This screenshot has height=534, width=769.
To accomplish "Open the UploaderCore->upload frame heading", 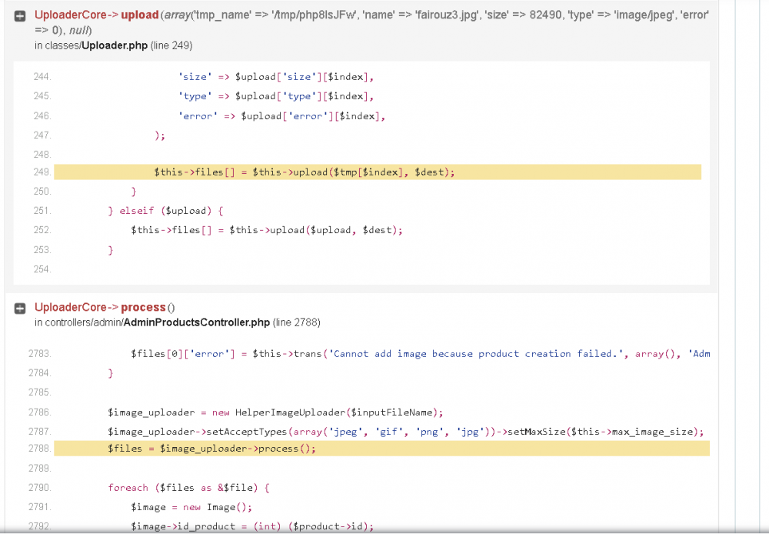I will click(x=371, y=22).
